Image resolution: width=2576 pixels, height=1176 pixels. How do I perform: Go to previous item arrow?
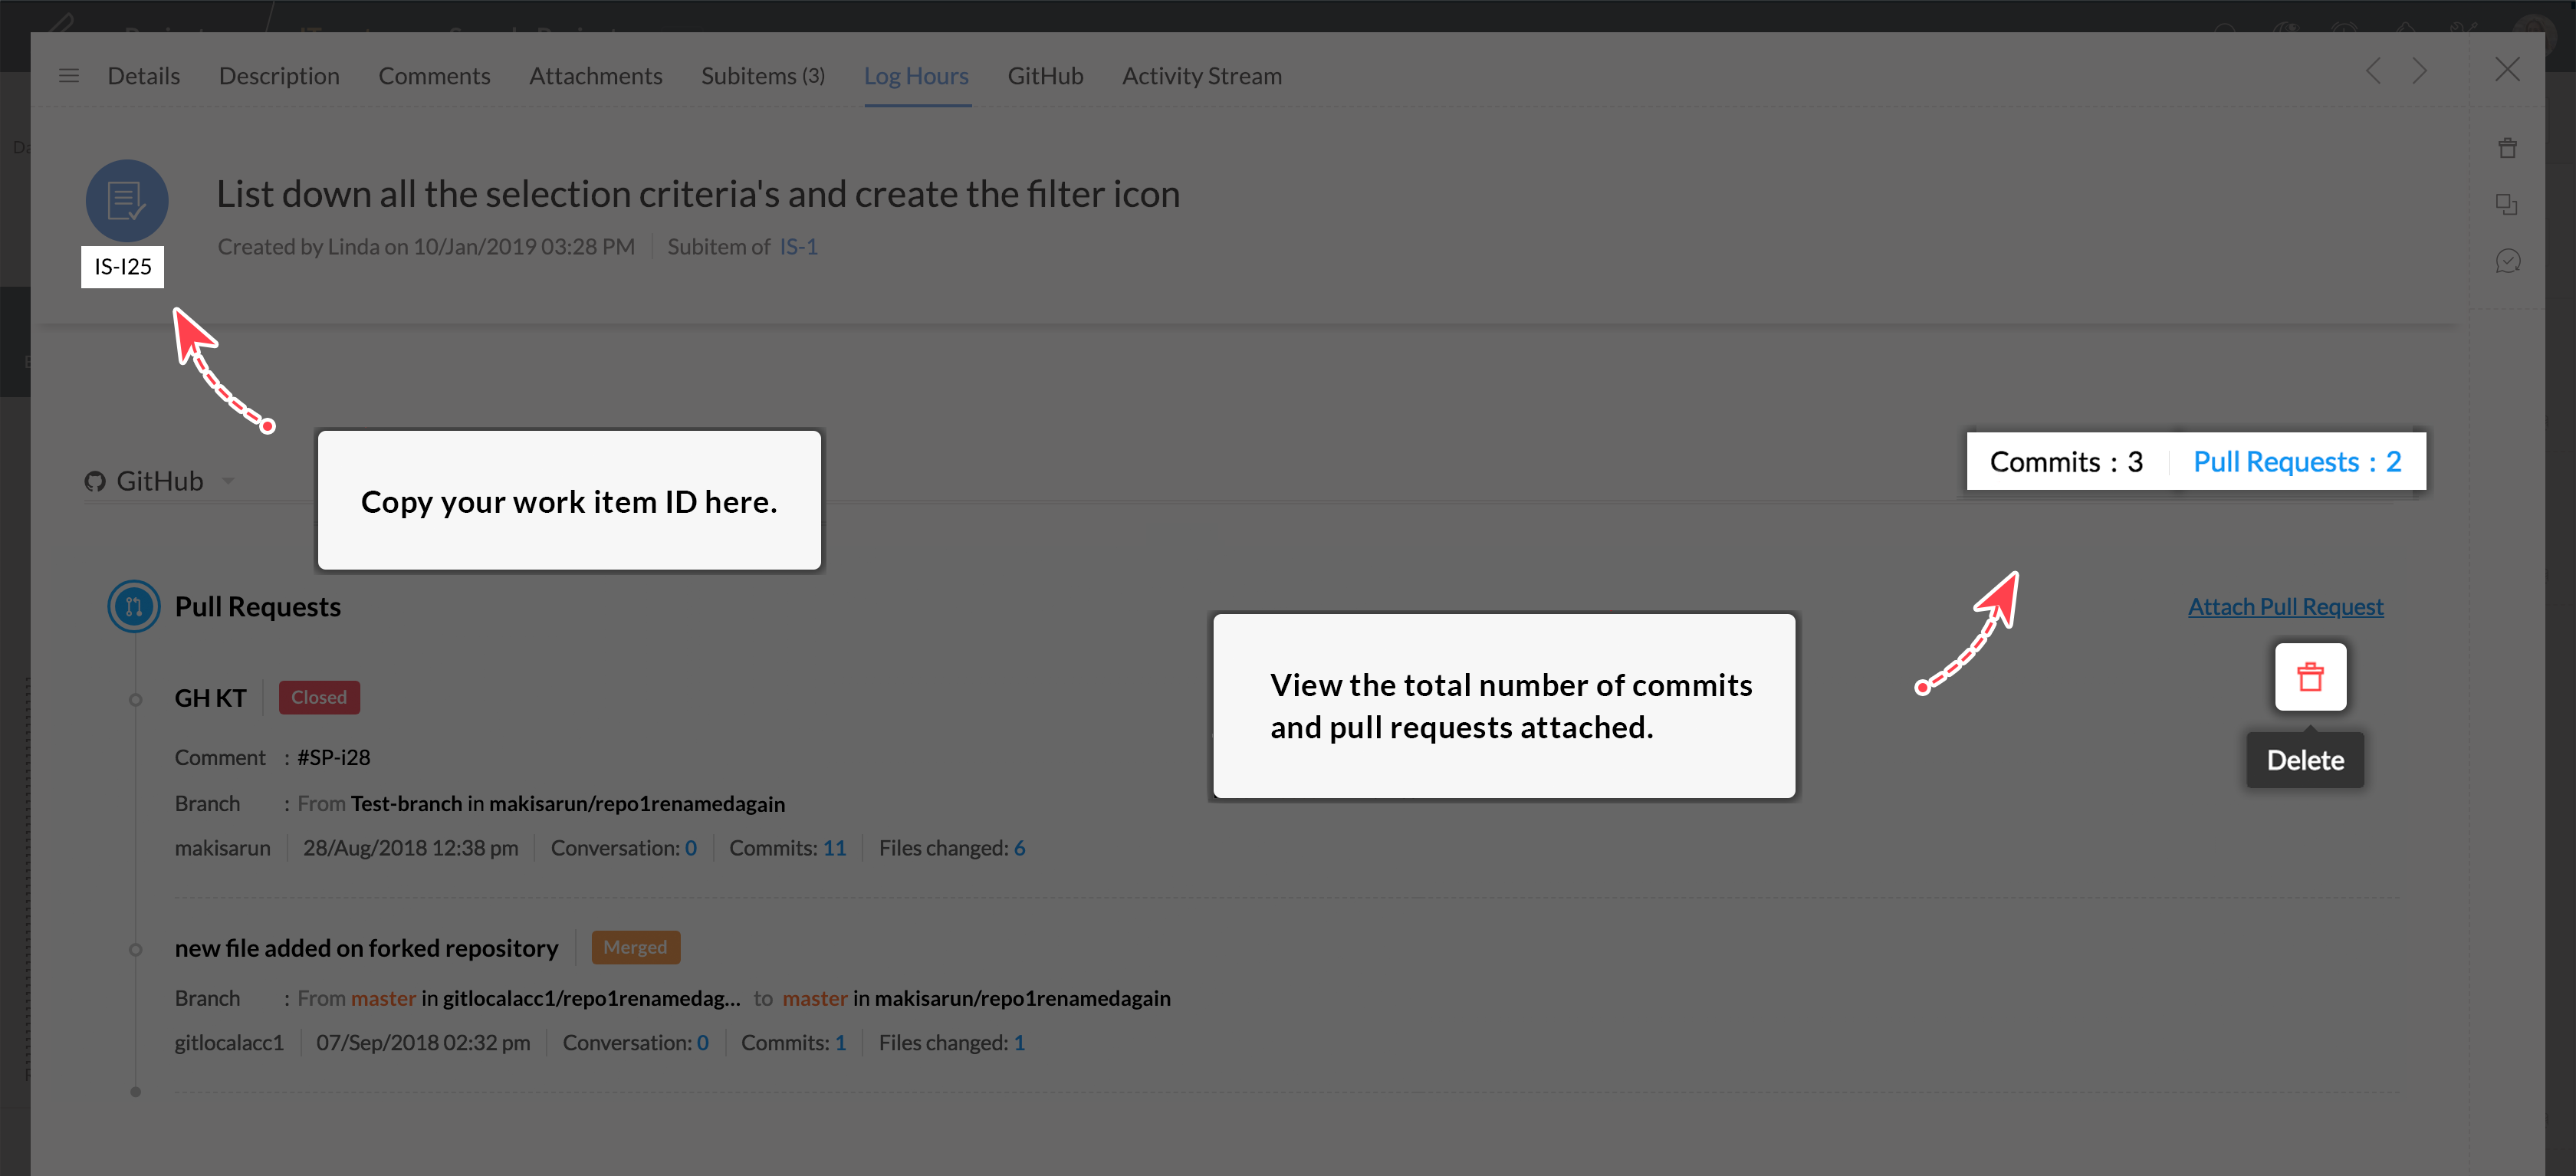tap(2374, 71)
